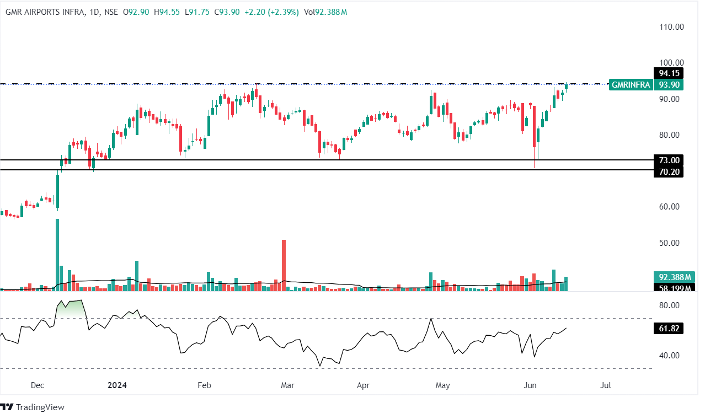
Task: Click the 100.00 mark on price axis
Action: [672, 63]
